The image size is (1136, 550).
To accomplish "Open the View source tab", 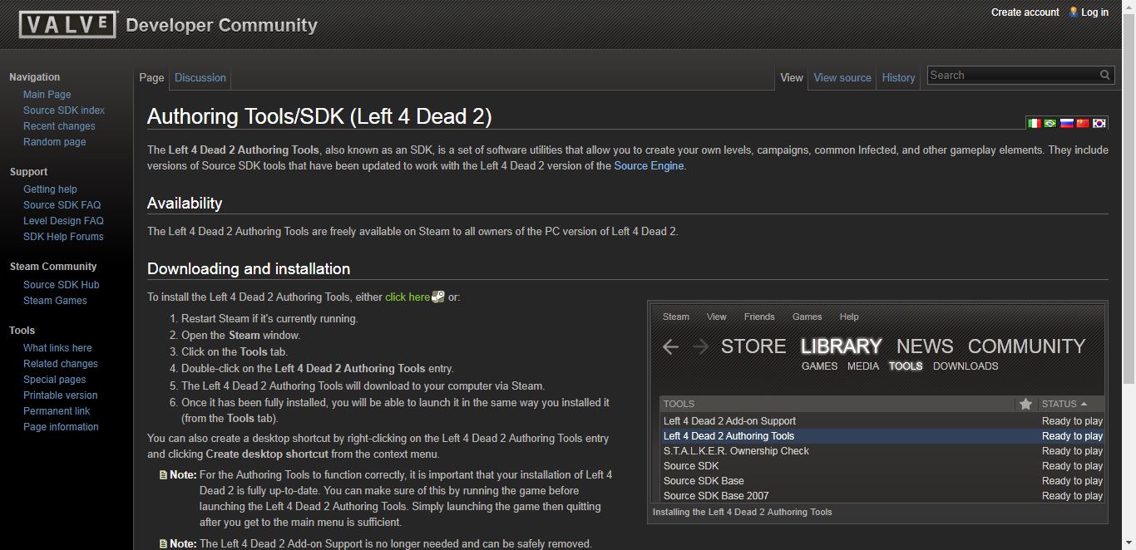I will [x=842, y=77].
